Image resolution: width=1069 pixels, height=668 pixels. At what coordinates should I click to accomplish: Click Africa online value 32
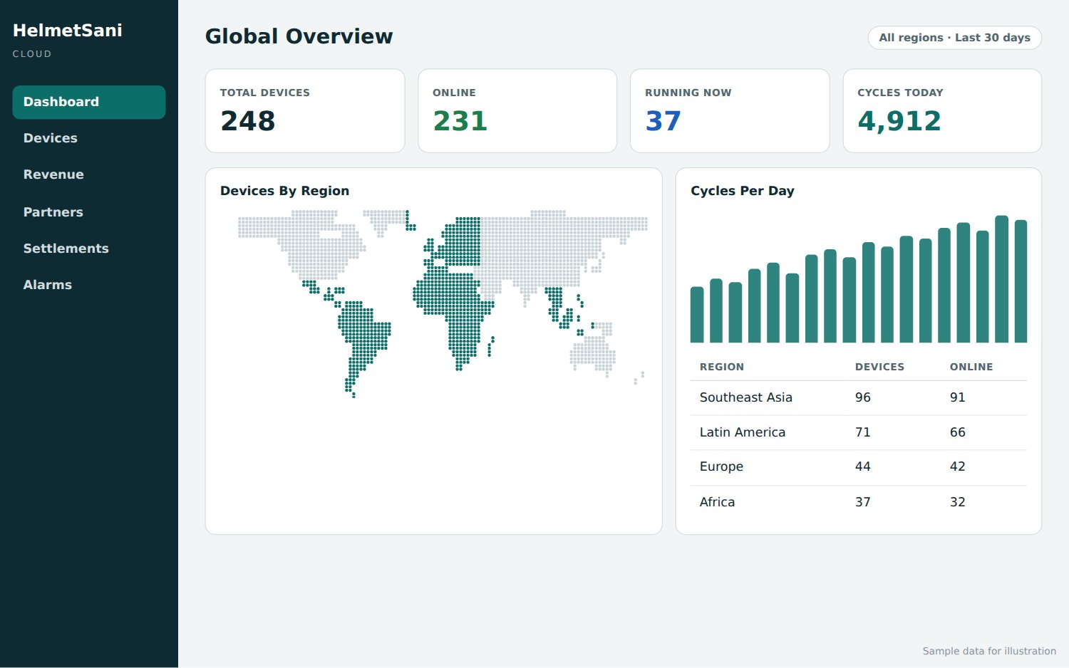(958, 502)
